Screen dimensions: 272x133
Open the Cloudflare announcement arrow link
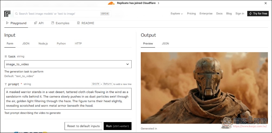(159, 3)
